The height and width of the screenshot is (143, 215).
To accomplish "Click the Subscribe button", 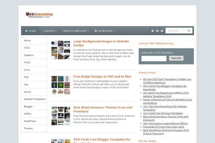I will (176, 58).
